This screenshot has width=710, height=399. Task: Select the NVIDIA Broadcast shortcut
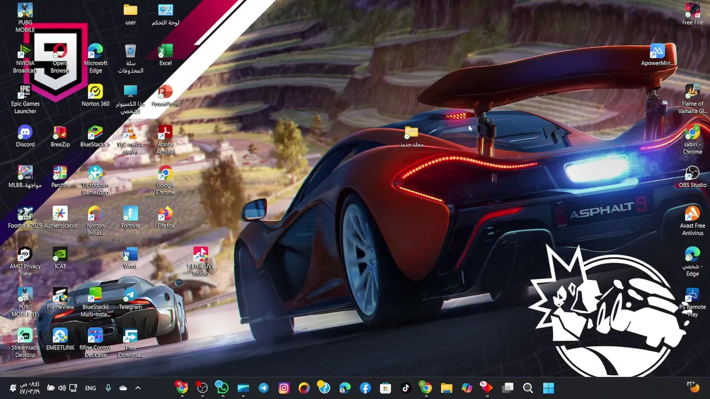(x=25, y=58)
